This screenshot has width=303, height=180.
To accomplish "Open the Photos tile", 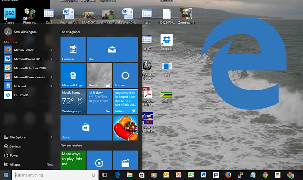I will pos(99,76).
